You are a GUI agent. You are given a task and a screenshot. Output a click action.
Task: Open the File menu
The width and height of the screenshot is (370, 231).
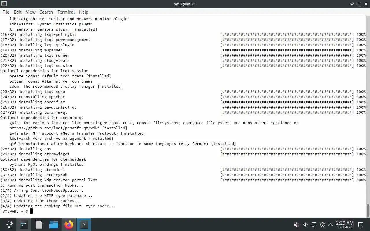(x=6, y=12)
